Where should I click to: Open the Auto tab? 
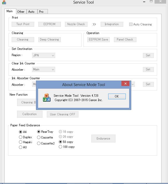pyautogui.click(x=32, y=12)
